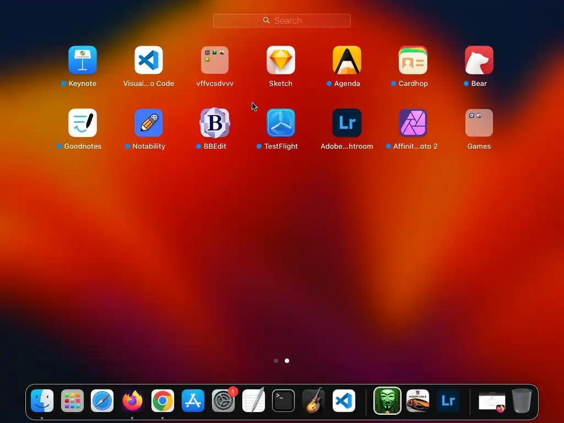Open the Trash in the Dock
564x423 pixels.
[x=522, y=400]
